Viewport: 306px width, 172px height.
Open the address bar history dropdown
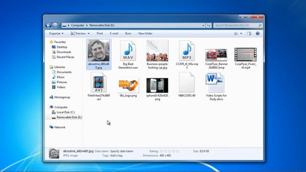[203, 25]
